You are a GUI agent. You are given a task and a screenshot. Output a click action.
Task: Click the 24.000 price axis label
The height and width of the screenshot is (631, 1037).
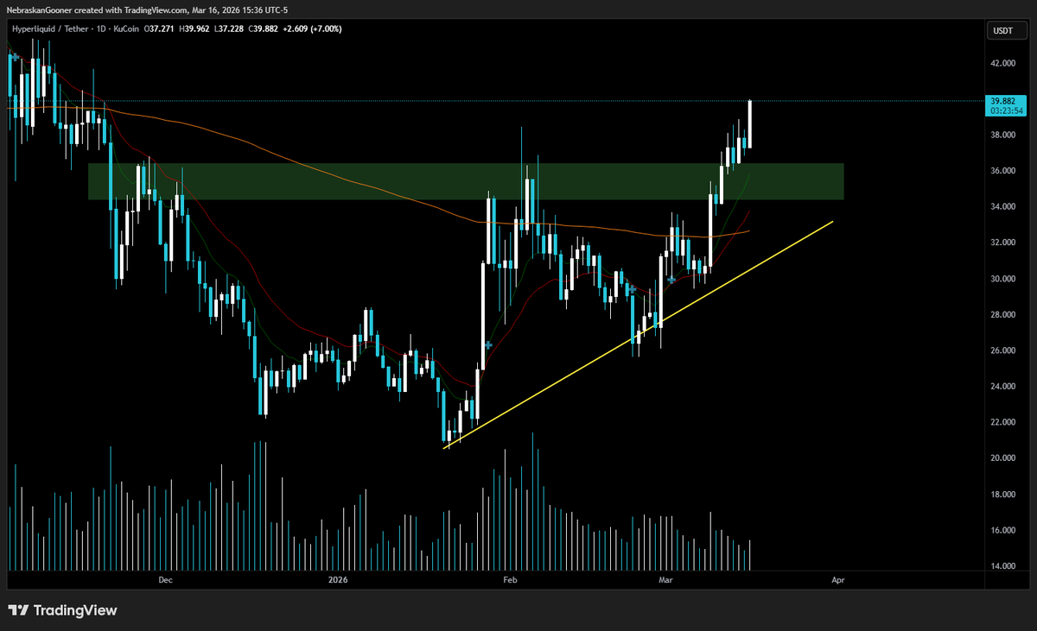(x=1003, y=387)
